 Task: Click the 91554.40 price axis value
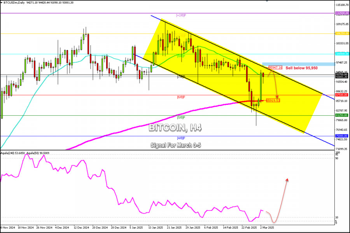342,82
